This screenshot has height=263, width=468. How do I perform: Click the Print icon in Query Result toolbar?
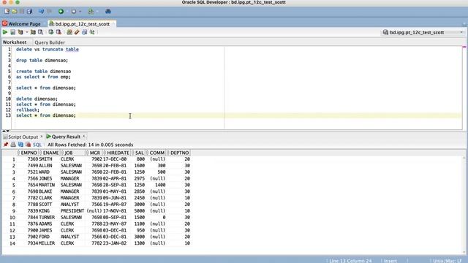13,145
